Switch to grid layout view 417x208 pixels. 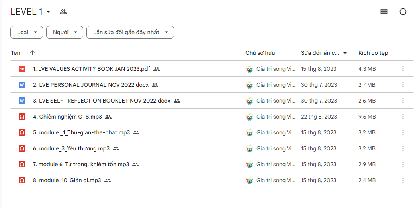coord(384,12)
